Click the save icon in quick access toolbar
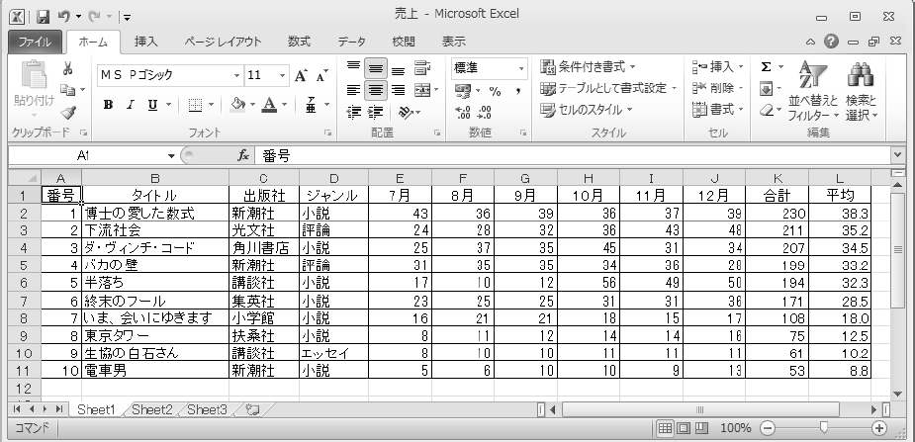The width and height of the screenshot is (915, 442). pos(43,17)
